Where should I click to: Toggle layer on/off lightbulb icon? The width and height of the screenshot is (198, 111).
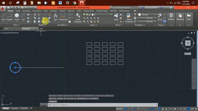pos(84,14)
